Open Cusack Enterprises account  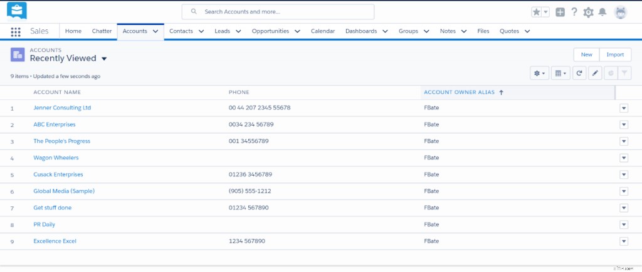[58, 174]
